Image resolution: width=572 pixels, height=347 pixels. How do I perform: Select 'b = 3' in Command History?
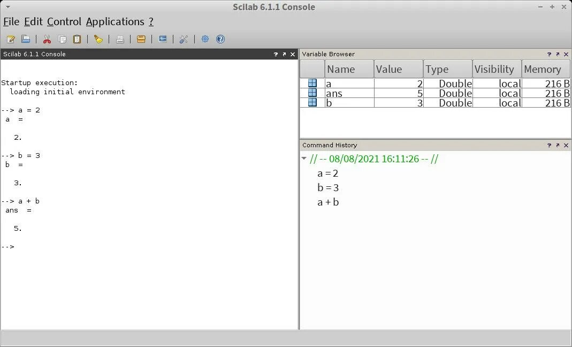(x=328, y=187)
